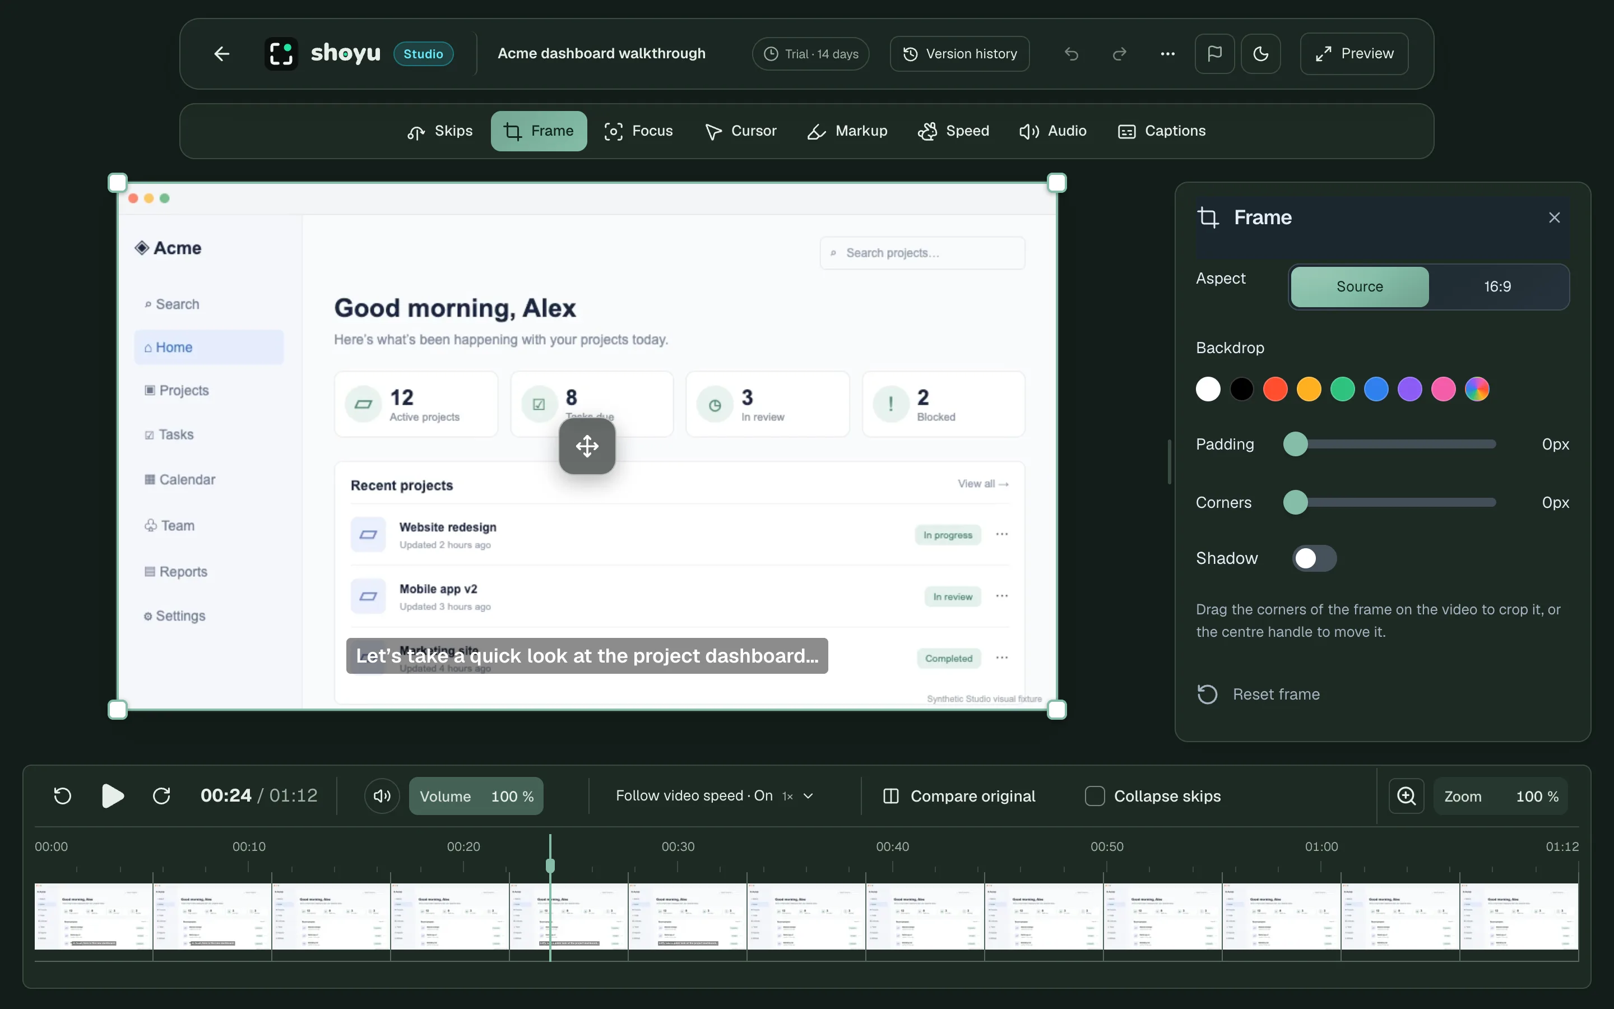Play the video

(112, 795)
